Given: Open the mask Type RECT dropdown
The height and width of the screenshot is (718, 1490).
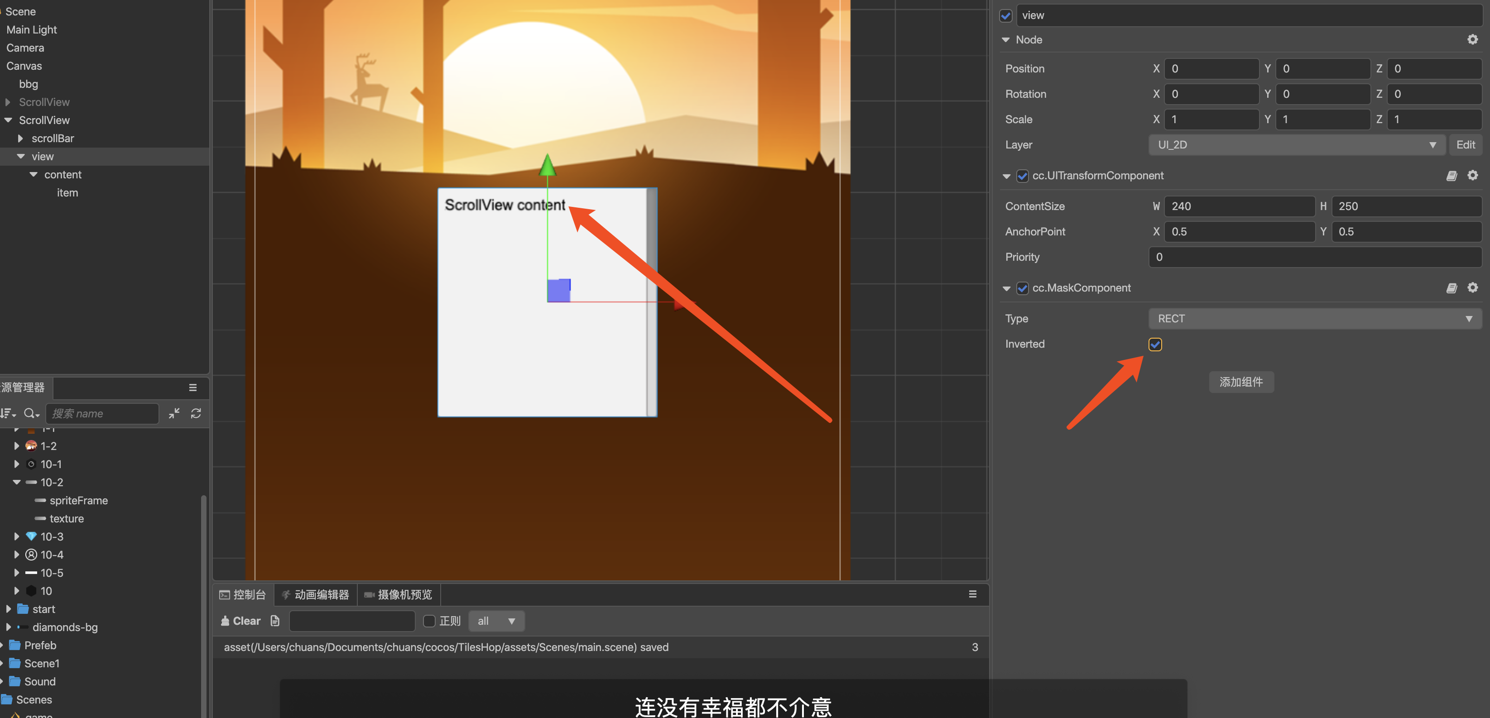Looking at the screenshot, I should coord(1314,319).
